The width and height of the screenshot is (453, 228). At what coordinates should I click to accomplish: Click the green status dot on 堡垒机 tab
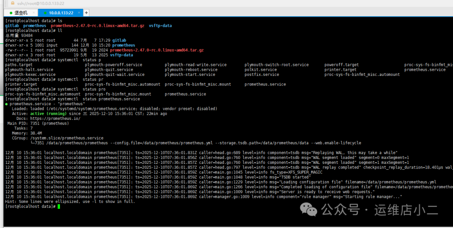pyautogui.click(x=11, y=13)
